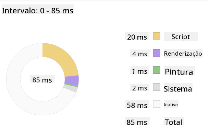Click the 4 ms Renderização value

140,53
